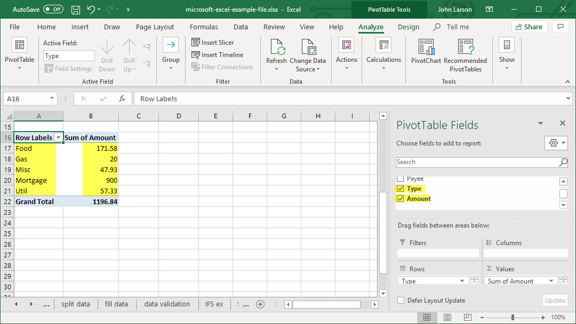Click Insert Slicer in the Filter group
Viewport: 576px width, 324px height.
(213, 43)
